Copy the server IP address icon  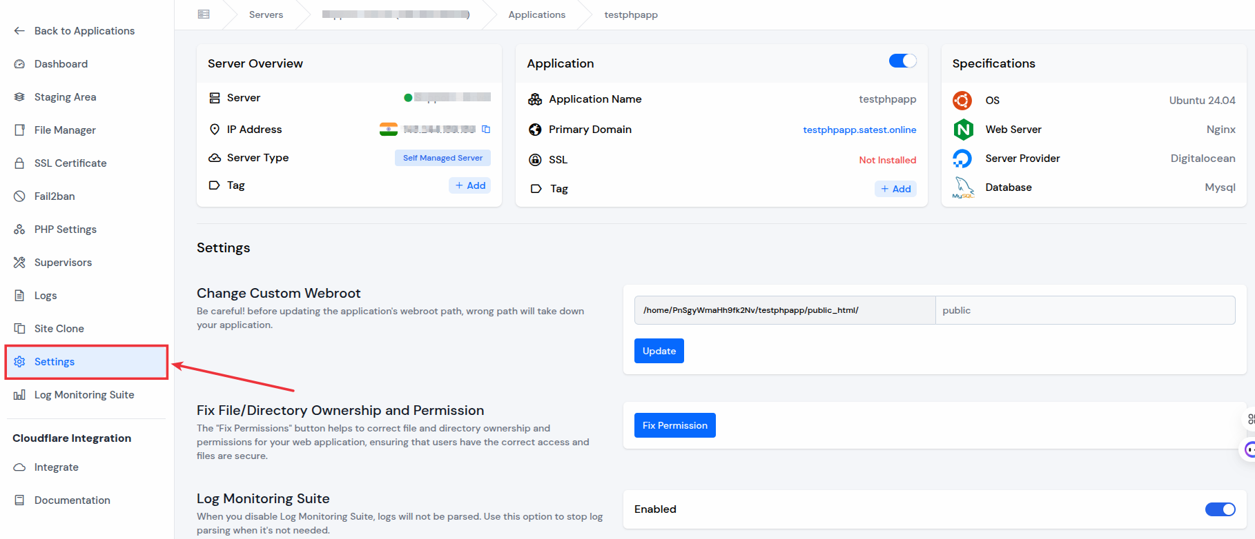point(486,130)
